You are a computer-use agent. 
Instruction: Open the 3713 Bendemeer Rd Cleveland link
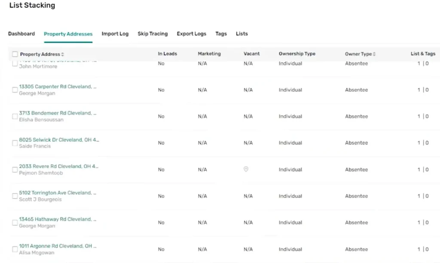point(58,113)
